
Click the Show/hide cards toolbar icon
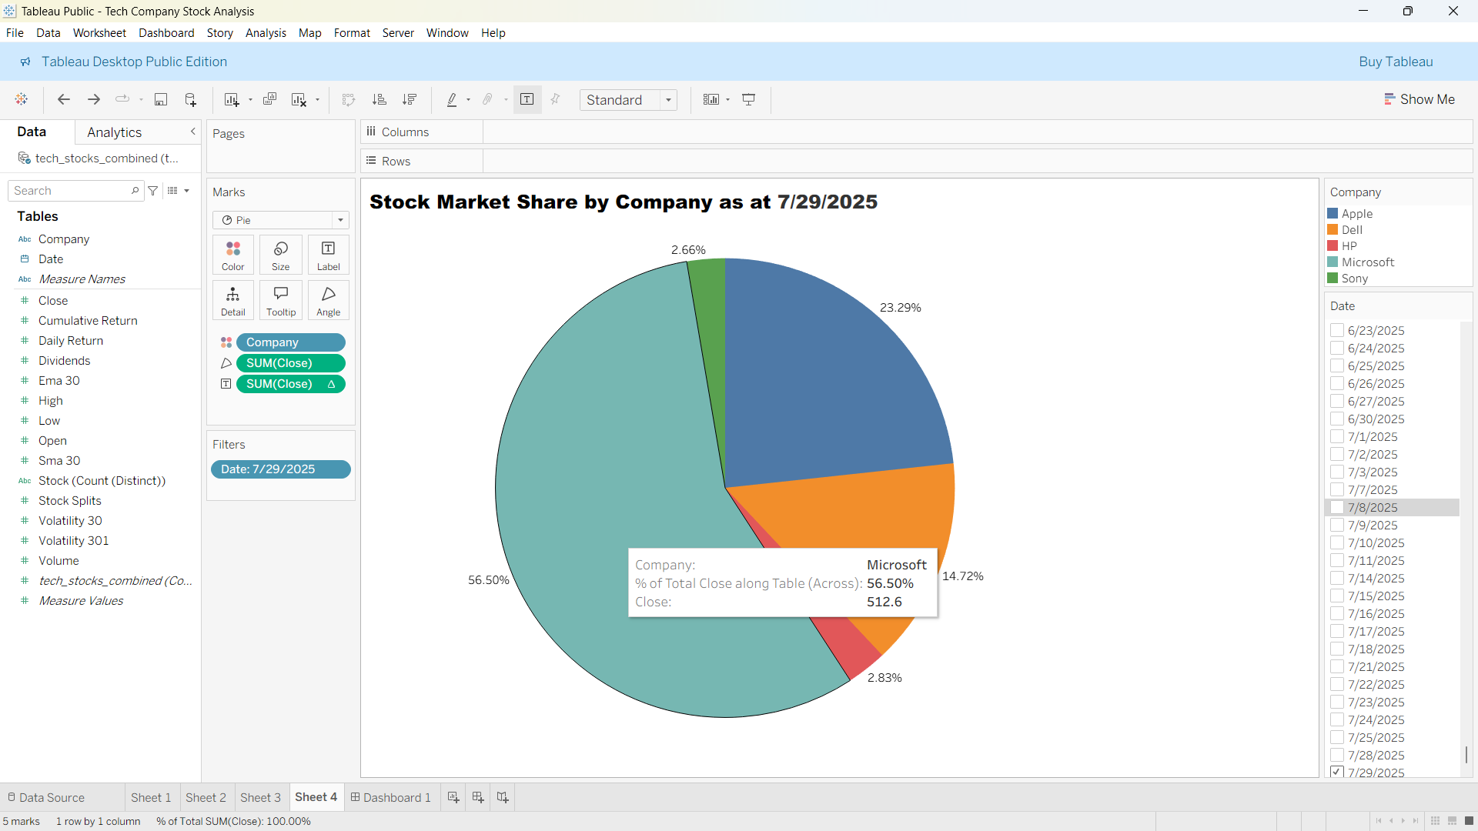pyautogui.click(x=711, y=99)
